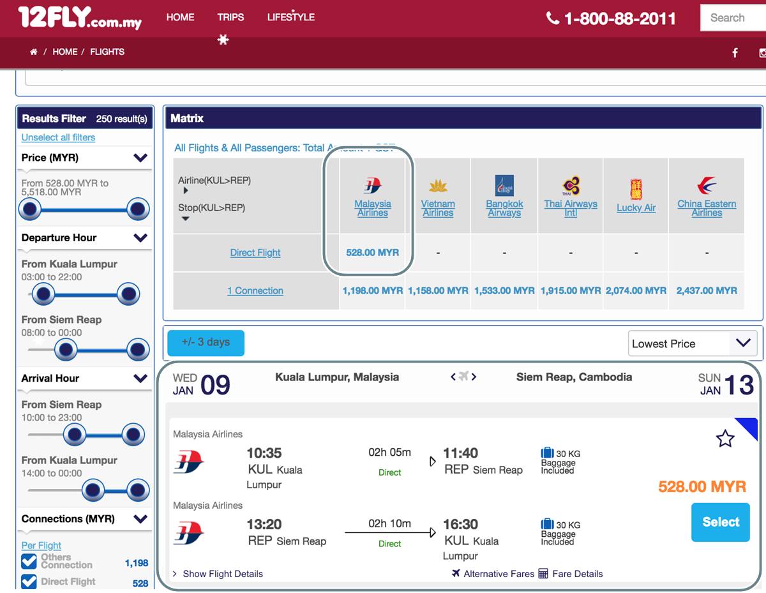Favorite the flight with star icon
The image size is (766, 593).
pyautogui.click(x=725, y=439)
